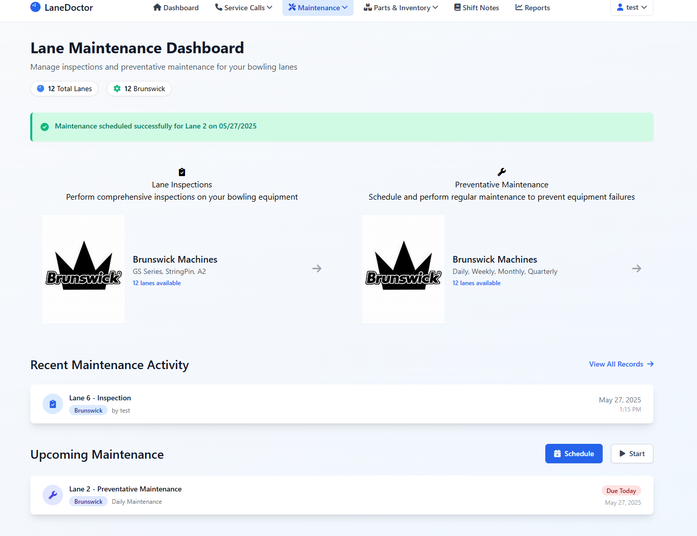Expand the Service Calls dropdown menu

243,8
